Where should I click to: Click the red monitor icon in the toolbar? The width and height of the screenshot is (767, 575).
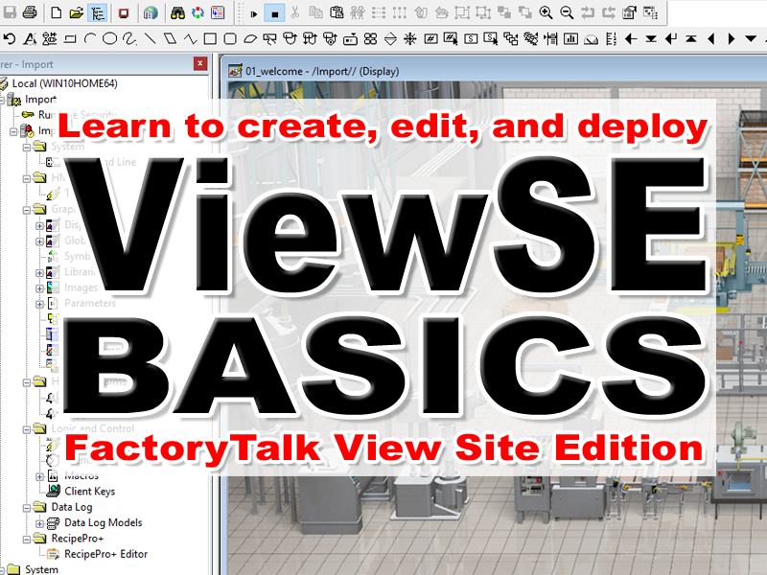(x=124, y=12)
